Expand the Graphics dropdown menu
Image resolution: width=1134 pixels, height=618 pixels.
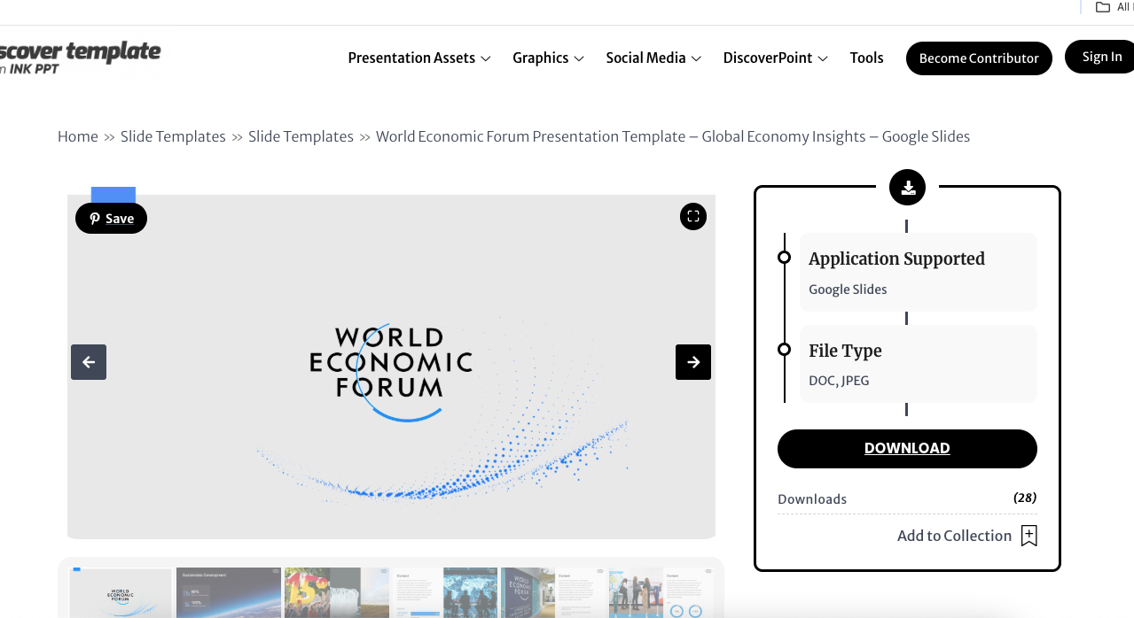tap(548, 58)
